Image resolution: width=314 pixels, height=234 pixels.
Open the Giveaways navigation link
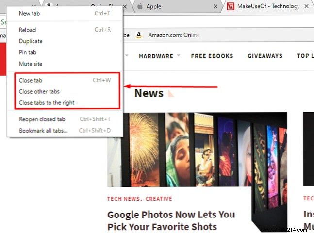pos(265,56)
